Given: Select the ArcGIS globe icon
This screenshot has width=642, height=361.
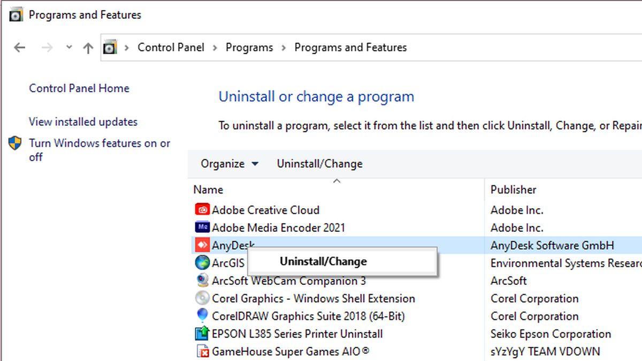Looking at the screenshot, I should [202, 263].
